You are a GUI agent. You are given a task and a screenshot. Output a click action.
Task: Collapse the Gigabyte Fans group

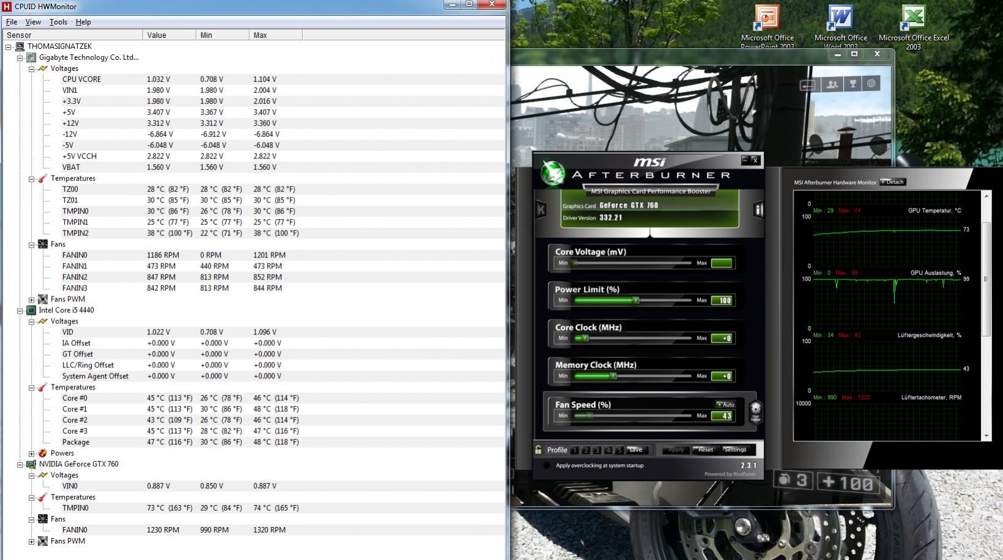pyautogui.click(x=32, y=245)
